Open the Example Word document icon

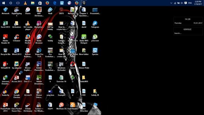[62, 92]
